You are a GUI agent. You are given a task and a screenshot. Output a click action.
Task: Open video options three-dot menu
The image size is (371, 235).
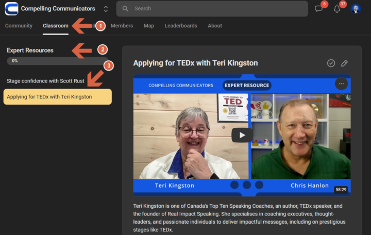click(341, 84)
